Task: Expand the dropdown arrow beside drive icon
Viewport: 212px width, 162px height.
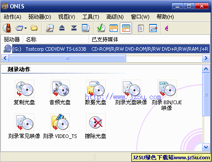Action: click(26, 28)
